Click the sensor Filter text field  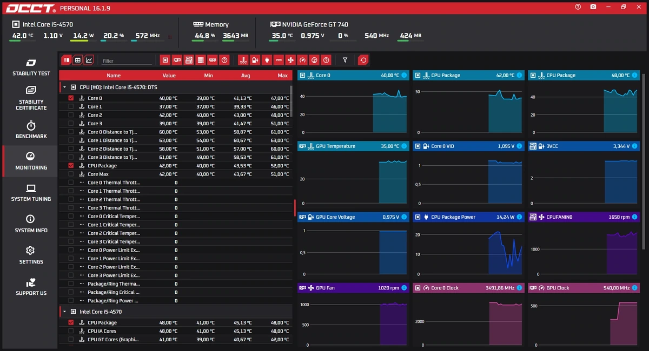[x=127, y=61]
